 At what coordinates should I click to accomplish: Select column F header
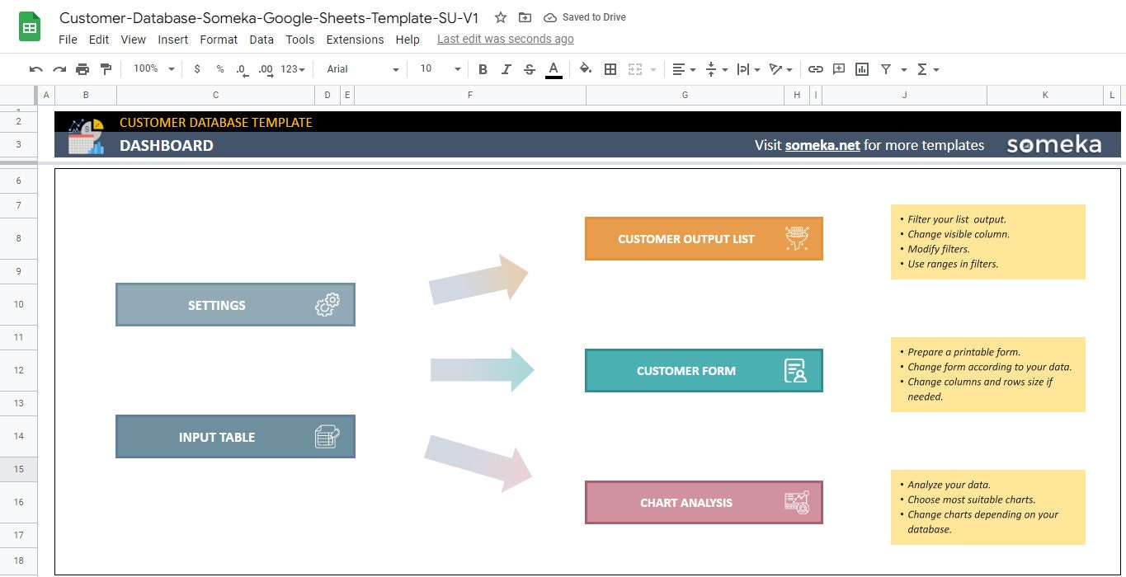[470, 96]
